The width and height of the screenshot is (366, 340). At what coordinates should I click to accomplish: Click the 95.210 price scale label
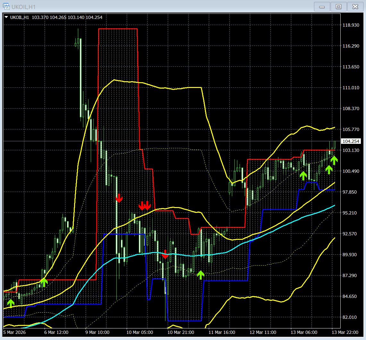[349, 213]
